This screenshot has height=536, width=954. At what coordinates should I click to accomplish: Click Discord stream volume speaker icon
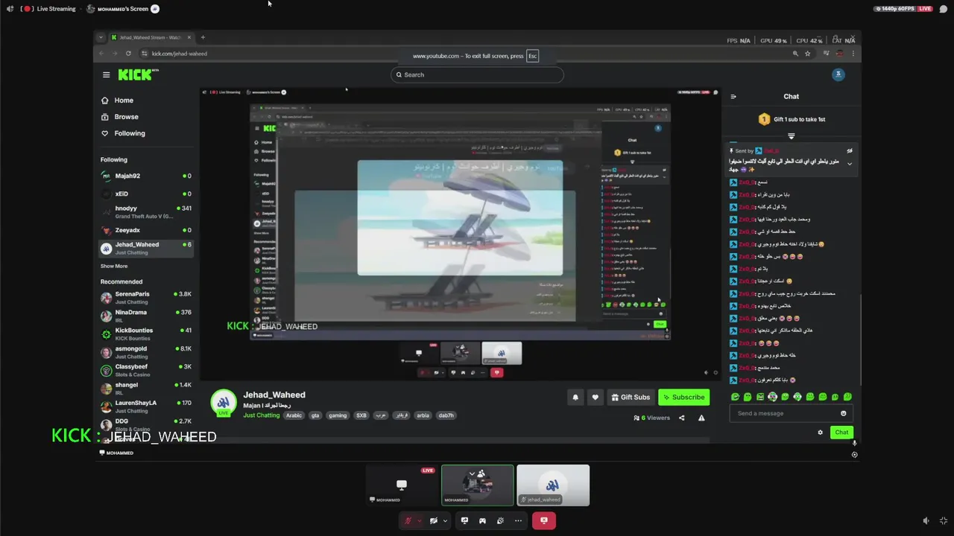926,520
